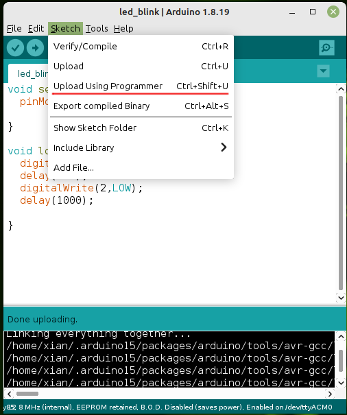Maximize the Arduino window
The height and width of the screenshot is (415, 347).
pyautogui.click(x=313, y=12)
